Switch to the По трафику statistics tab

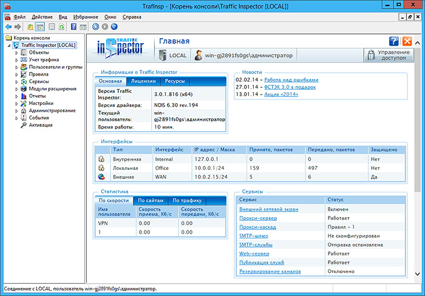click(x=187, y=200)
